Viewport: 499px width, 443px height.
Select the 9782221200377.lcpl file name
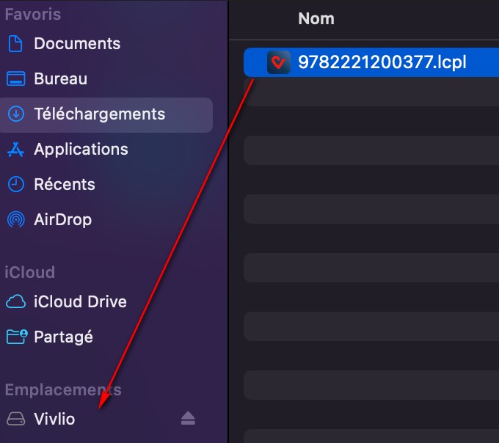click(x=382, y=63)
